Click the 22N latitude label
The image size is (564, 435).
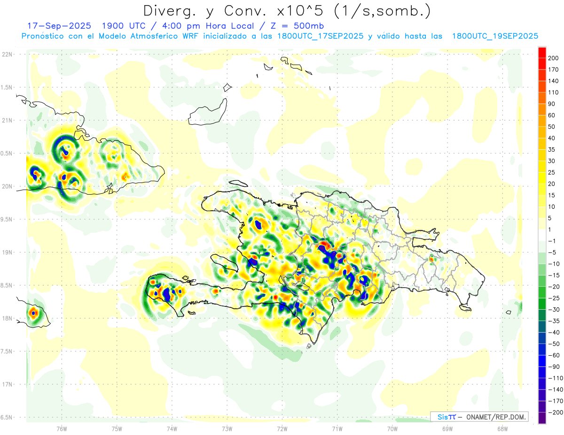(x=7, y=54)
